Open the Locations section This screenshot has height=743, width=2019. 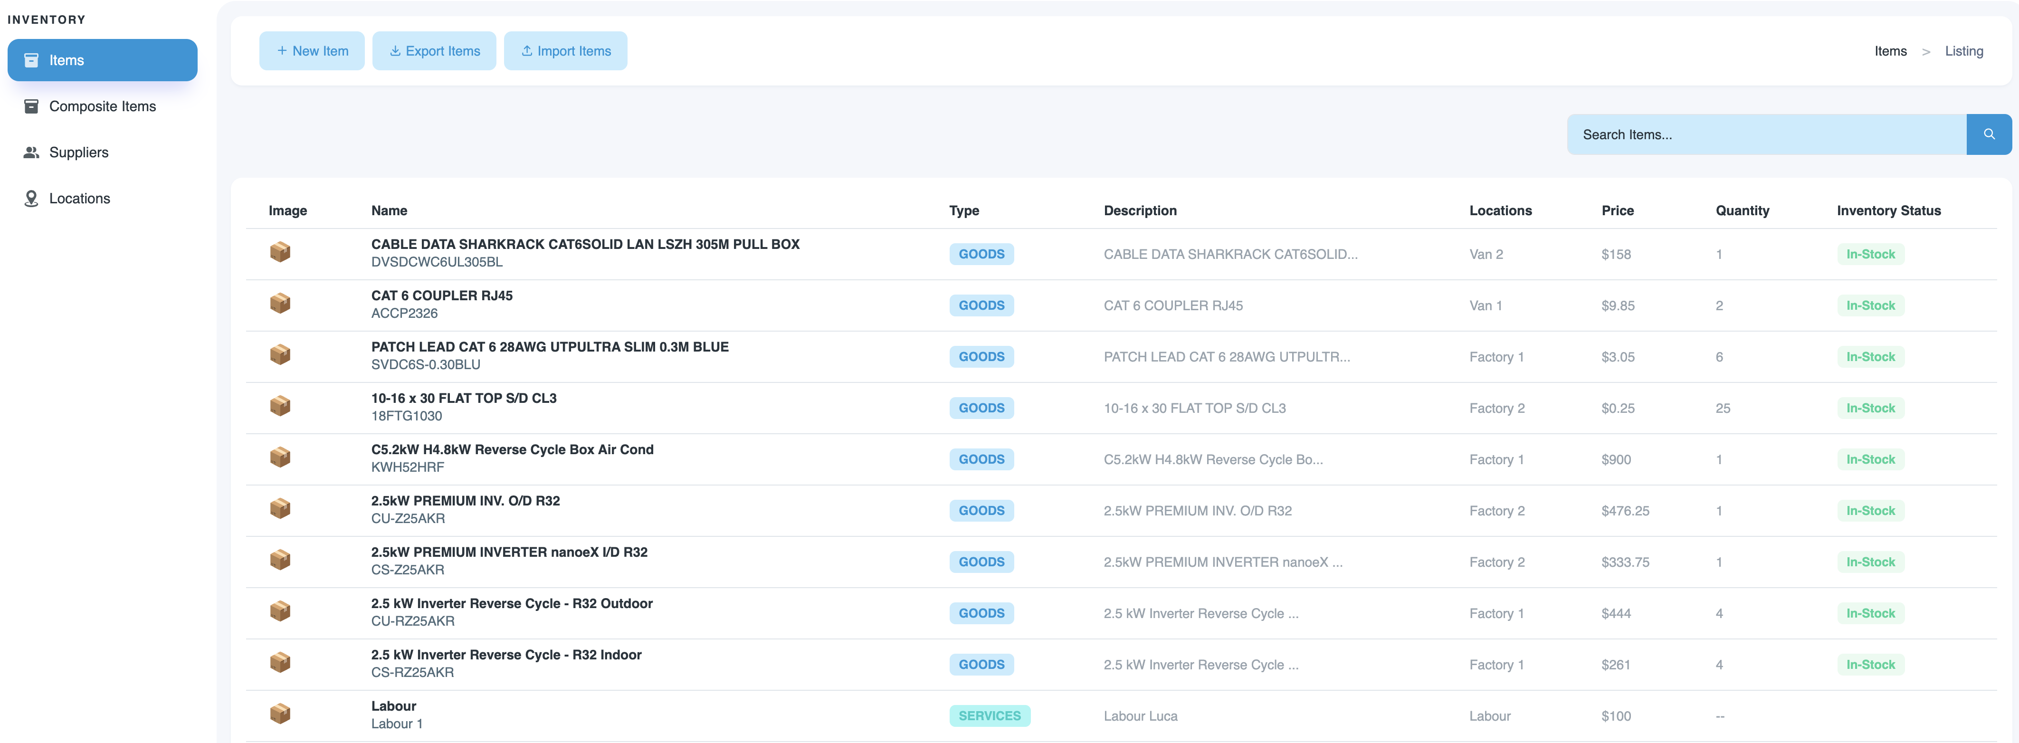(x=80, y=198)
